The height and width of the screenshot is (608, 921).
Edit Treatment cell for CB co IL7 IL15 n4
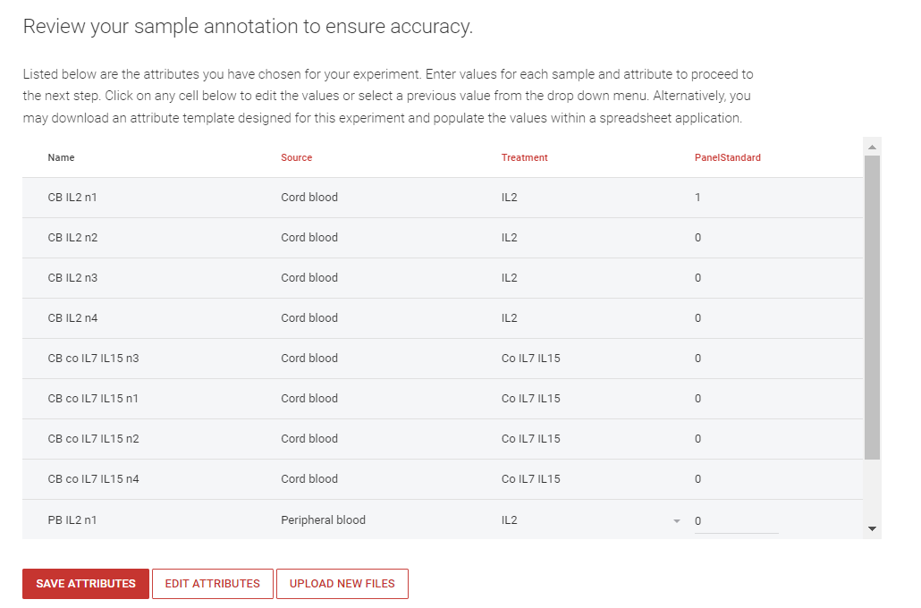click(531, 478)
